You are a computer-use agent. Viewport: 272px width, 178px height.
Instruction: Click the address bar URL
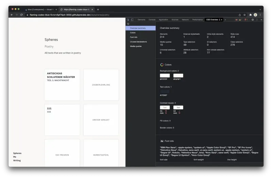(69, 15)
